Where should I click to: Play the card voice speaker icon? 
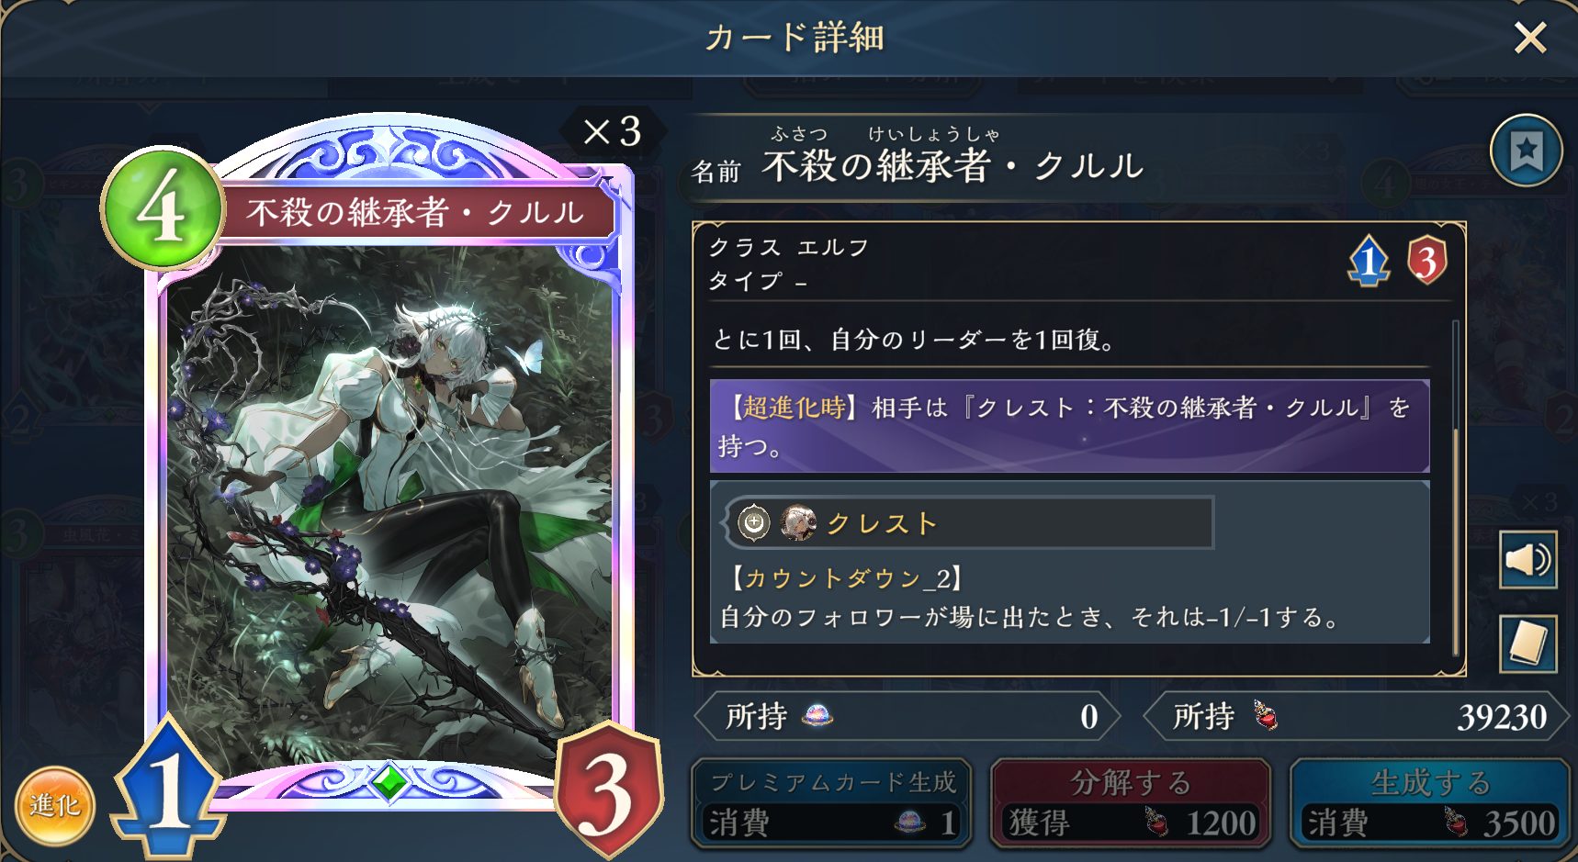point(1527,559)
